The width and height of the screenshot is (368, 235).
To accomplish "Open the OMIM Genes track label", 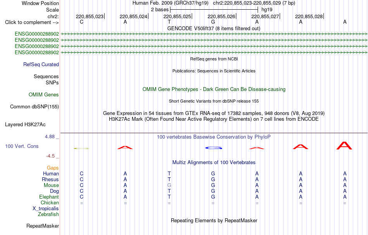I will (44, 94).
